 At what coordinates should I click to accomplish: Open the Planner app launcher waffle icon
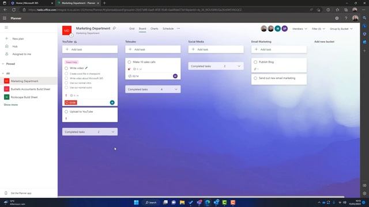click(x=5, y=18)
